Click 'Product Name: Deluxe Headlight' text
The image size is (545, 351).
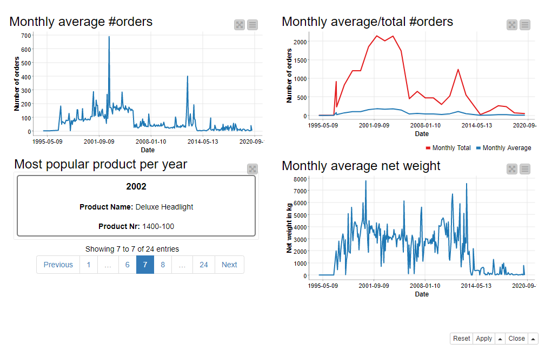point(136,207)
